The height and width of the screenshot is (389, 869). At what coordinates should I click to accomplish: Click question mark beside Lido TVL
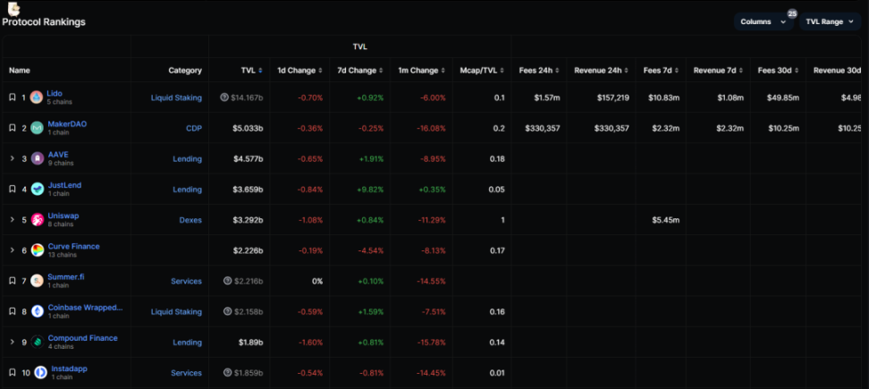pos(224,97)
